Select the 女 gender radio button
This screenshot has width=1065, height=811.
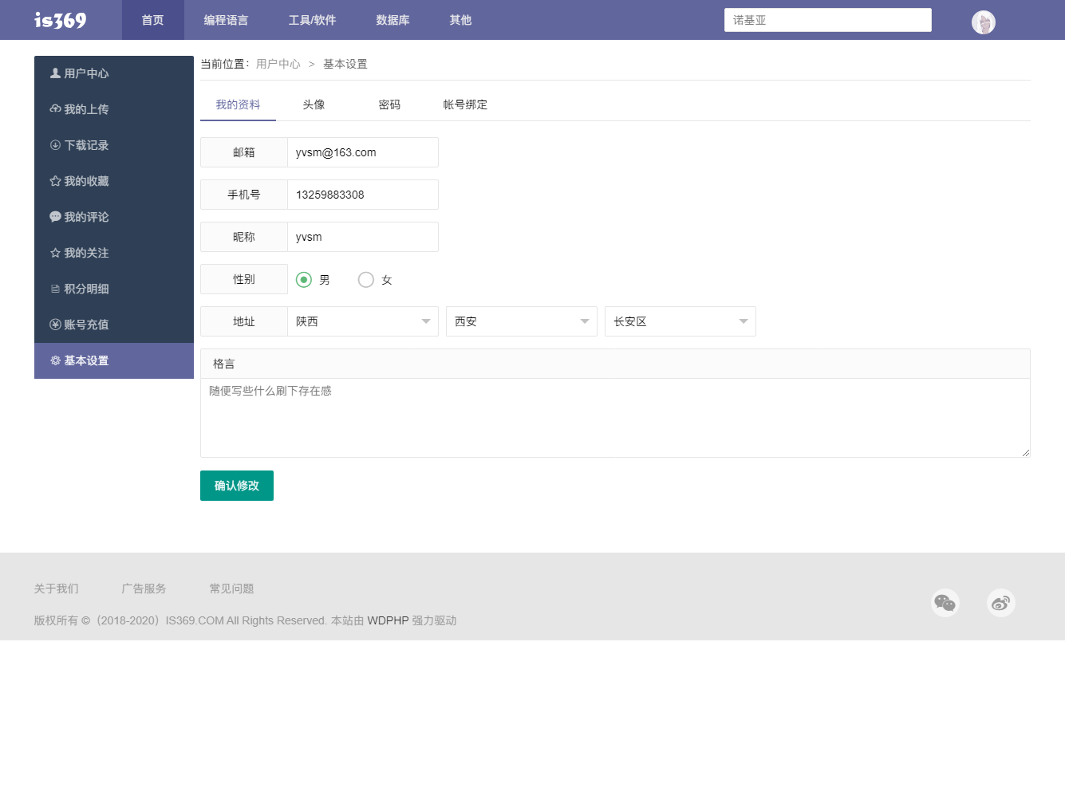(x=366, y=280)
